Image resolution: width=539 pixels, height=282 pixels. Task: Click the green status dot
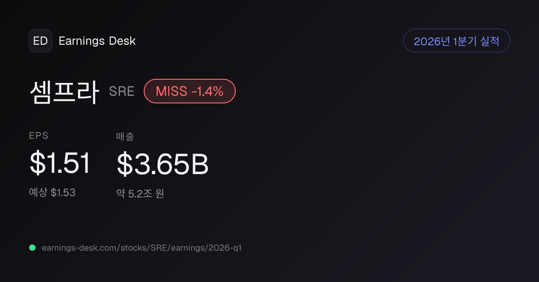pyautogui.click(x=32, y=248)
